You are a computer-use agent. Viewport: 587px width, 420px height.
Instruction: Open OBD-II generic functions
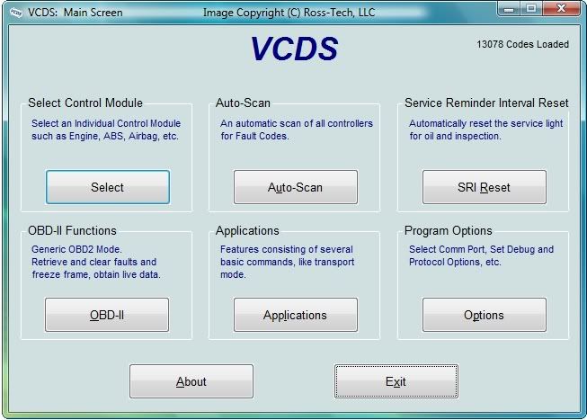click(x=107, y=315)
